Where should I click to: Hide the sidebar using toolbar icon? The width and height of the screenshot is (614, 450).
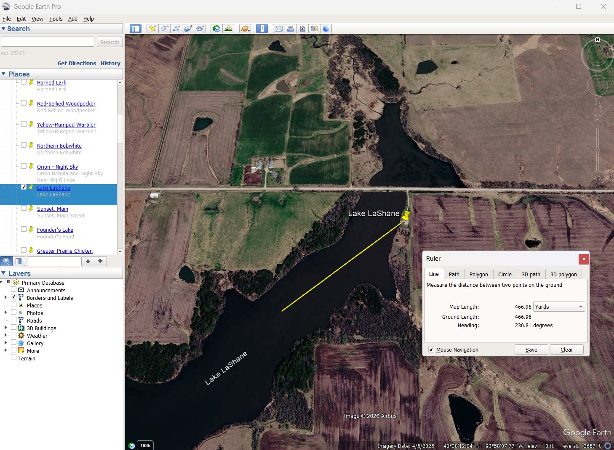[135, 29]
